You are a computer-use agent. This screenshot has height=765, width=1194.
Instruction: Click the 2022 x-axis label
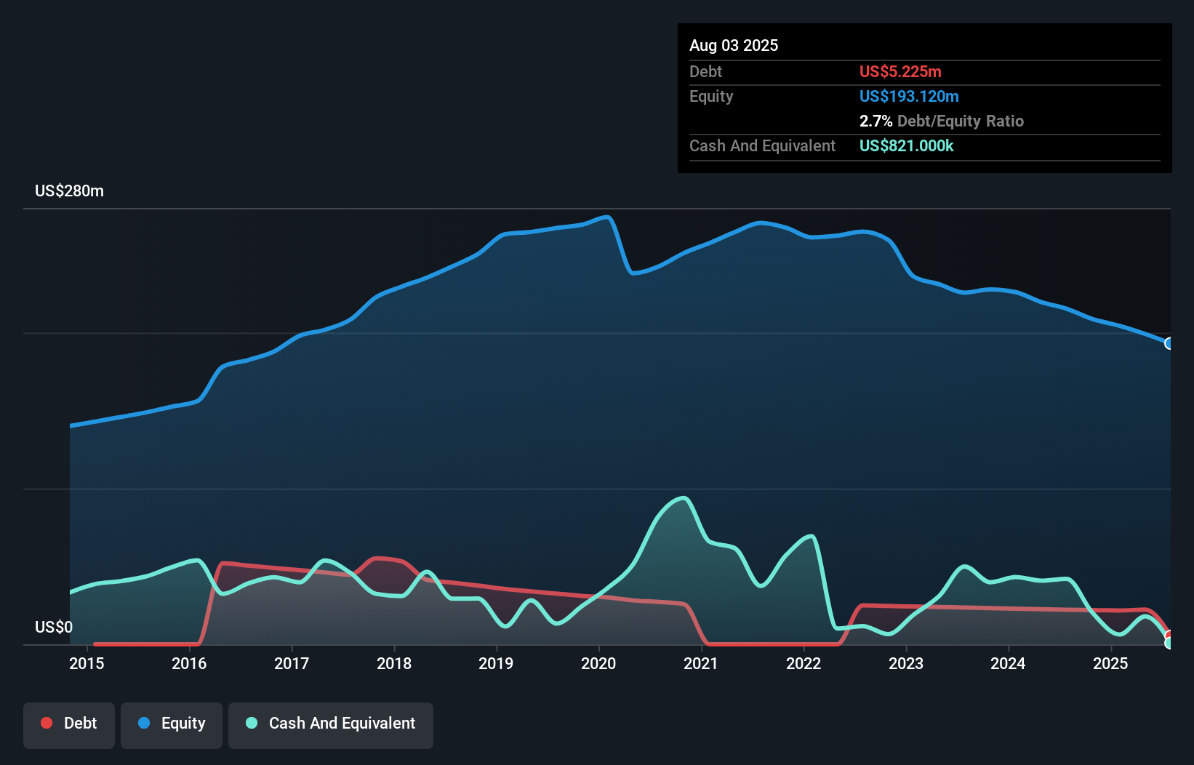click(x=804, y=663)
